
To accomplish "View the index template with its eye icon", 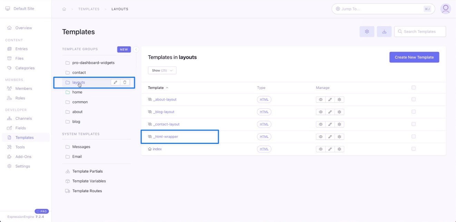I will (x=320, y=149).
